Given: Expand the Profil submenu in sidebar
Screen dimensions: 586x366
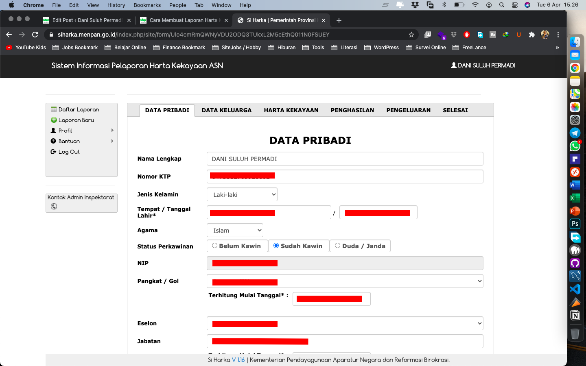Looking at the screenshot, I should [x=65, y=131].
